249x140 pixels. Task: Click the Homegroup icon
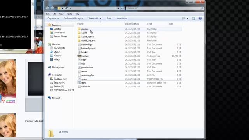click(x=49, y=67)
